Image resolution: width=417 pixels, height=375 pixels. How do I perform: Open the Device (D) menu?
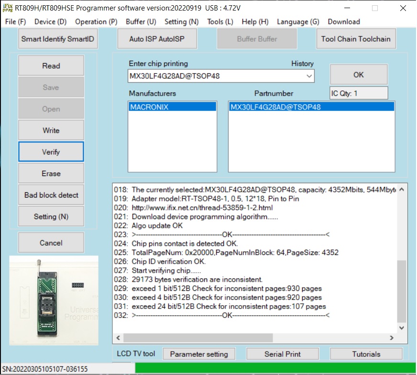(50, 22)
